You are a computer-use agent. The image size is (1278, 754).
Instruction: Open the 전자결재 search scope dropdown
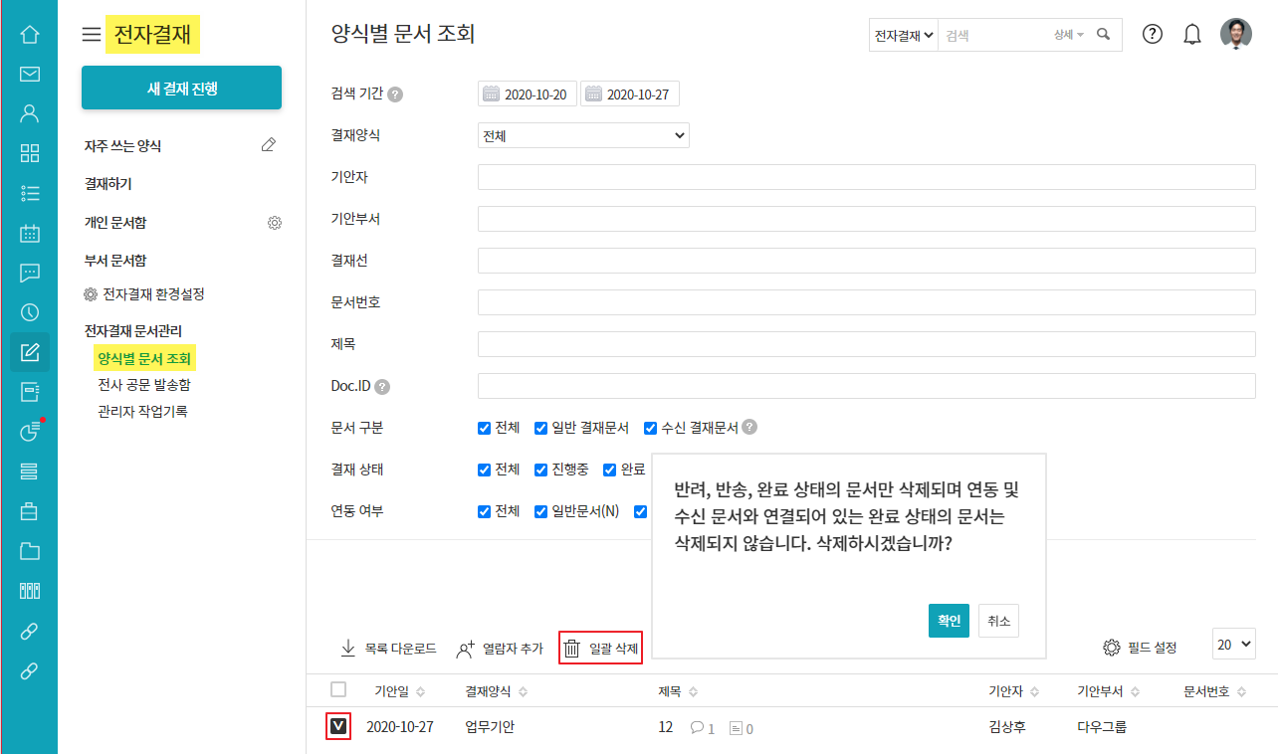tap(903, 35)
